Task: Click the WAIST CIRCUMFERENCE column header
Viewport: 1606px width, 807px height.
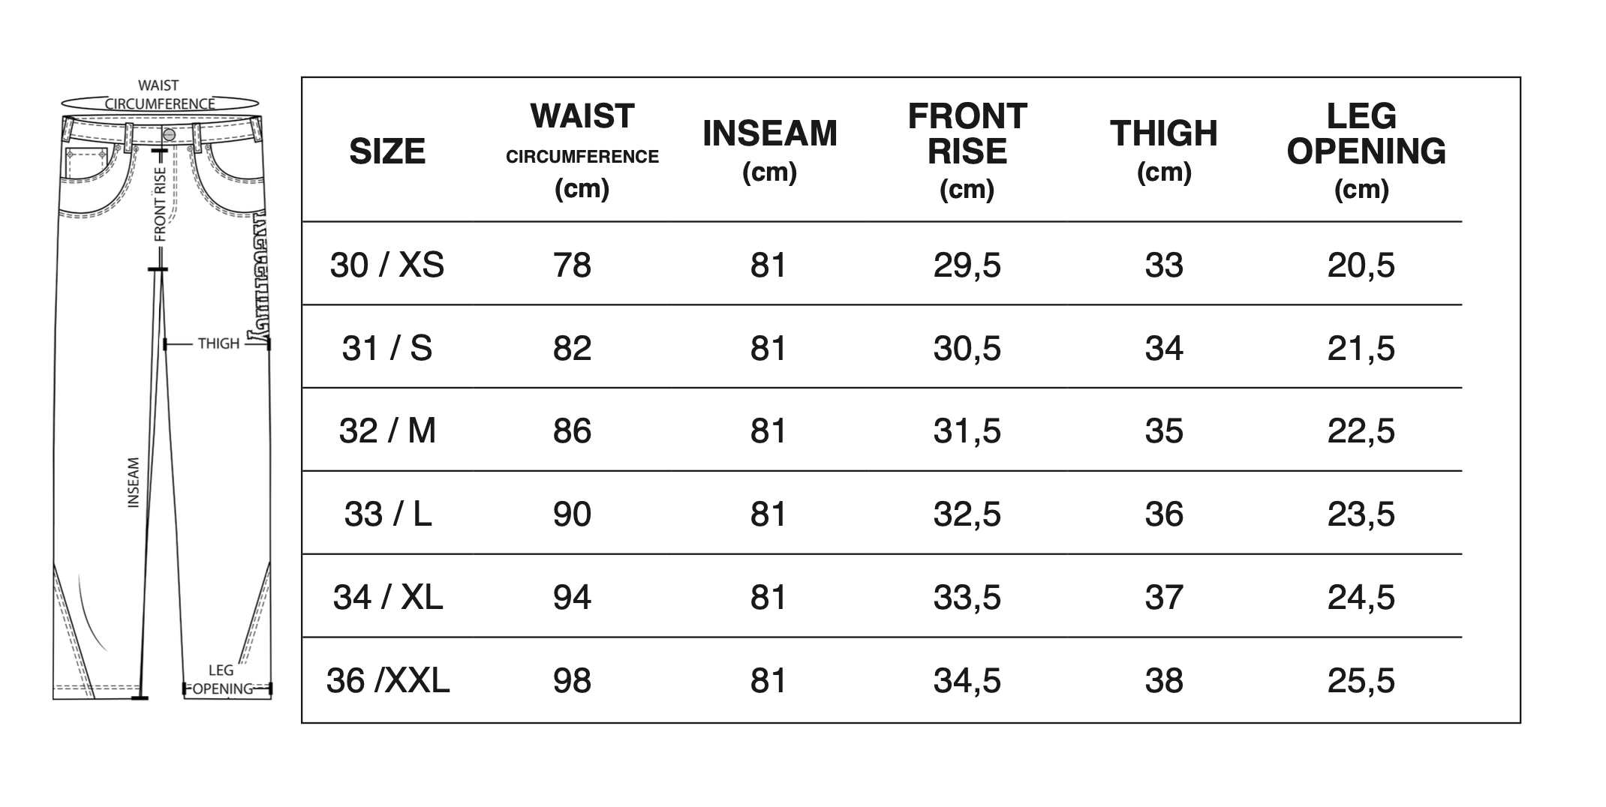Action: [582, 150]
